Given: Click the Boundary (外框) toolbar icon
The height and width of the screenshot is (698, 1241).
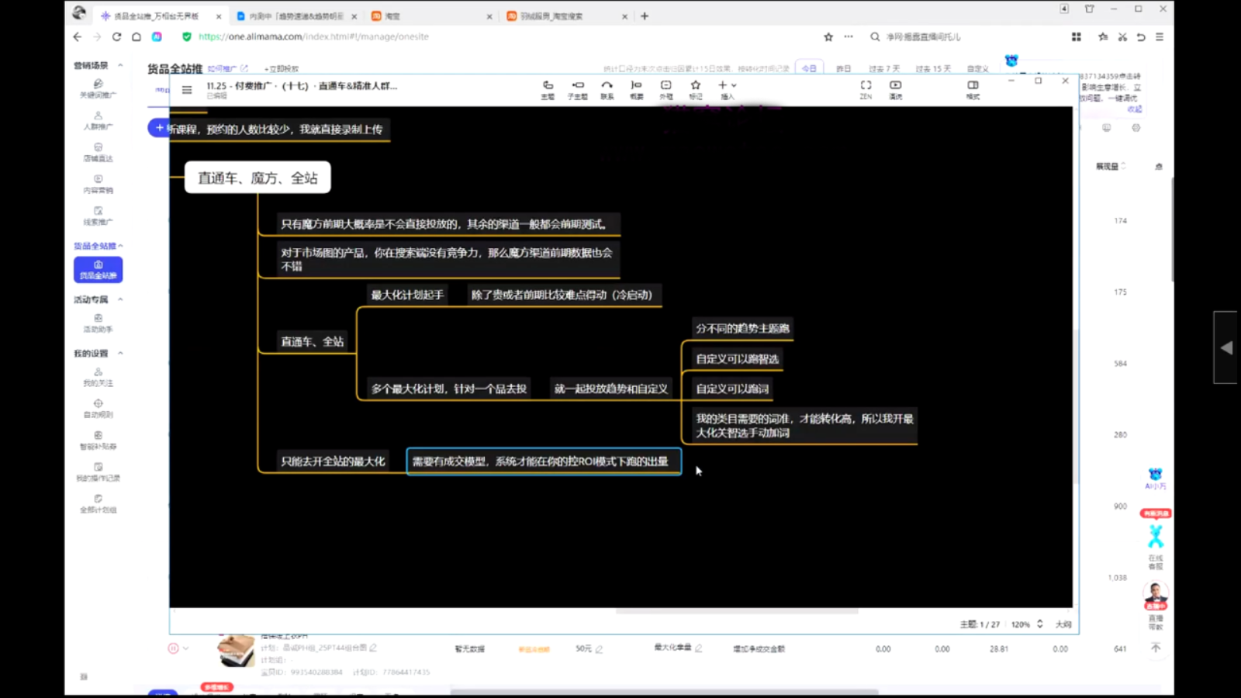Looking at the screenshot, I should click(x=665, y=88).
